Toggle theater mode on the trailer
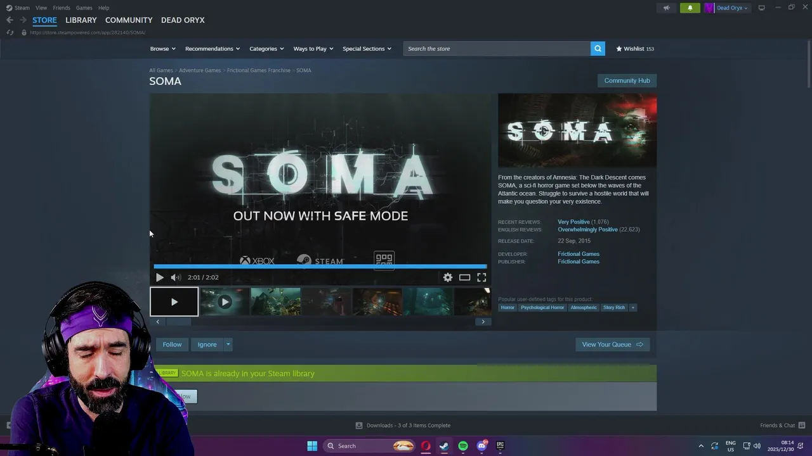The image size is (812, 456). [x=465, y=277]
